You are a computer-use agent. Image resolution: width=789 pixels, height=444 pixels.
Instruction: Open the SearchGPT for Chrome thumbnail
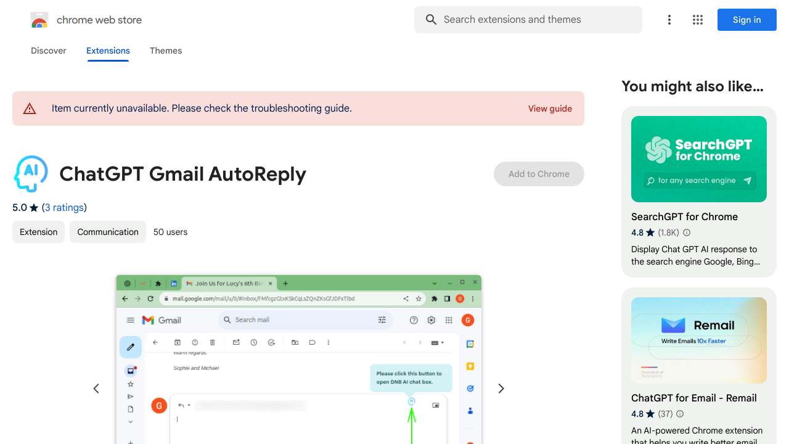click(x=699, y=159)
